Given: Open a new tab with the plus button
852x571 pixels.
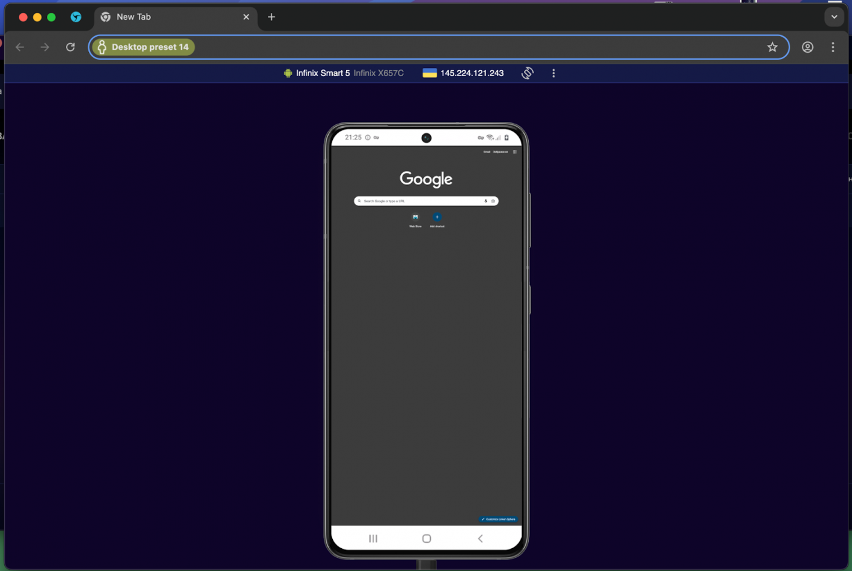Looking at the screenshot, I should [272, 17].
